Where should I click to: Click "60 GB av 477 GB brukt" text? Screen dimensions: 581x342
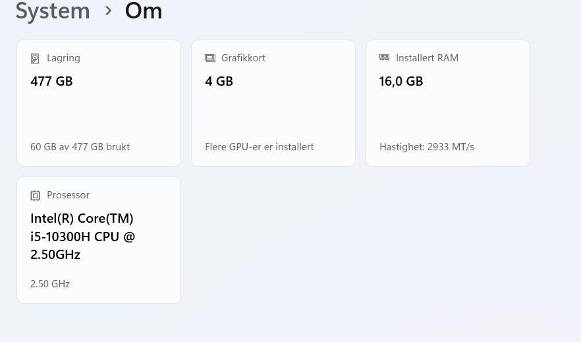(80, 147)
